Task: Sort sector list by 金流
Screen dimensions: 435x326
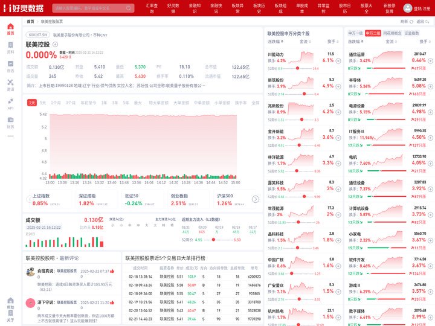Action: pyautogui.click(x=391, y=42)
